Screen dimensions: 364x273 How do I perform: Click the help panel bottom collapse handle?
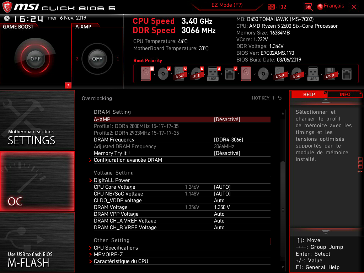pos(326,232)
